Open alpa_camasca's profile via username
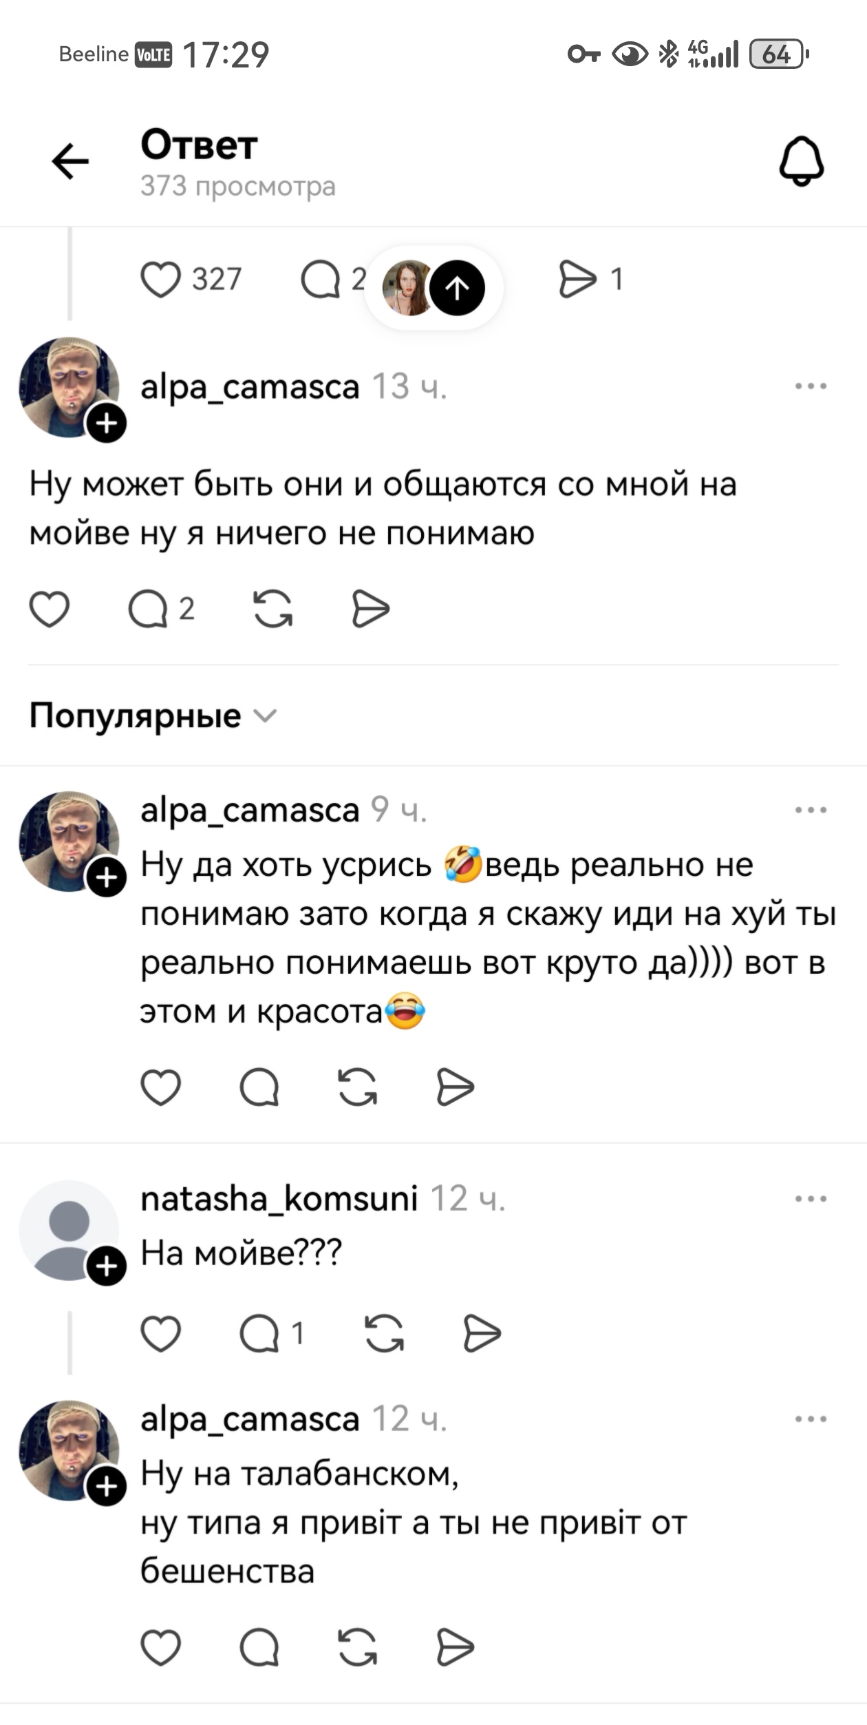This screenshot has height=1725, width=867. pos(249,386)
